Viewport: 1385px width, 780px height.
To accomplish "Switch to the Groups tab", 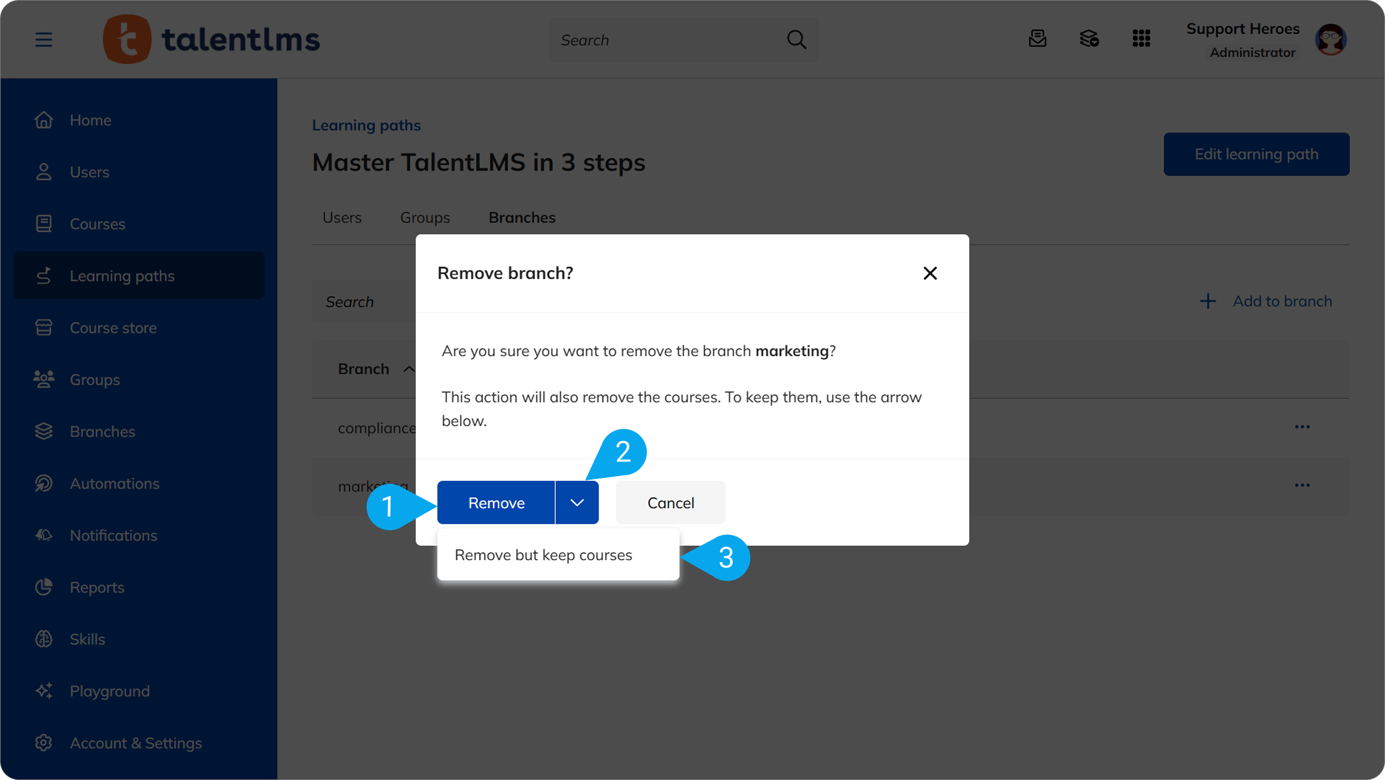I will pyautogui.click(x=425, y=217).
